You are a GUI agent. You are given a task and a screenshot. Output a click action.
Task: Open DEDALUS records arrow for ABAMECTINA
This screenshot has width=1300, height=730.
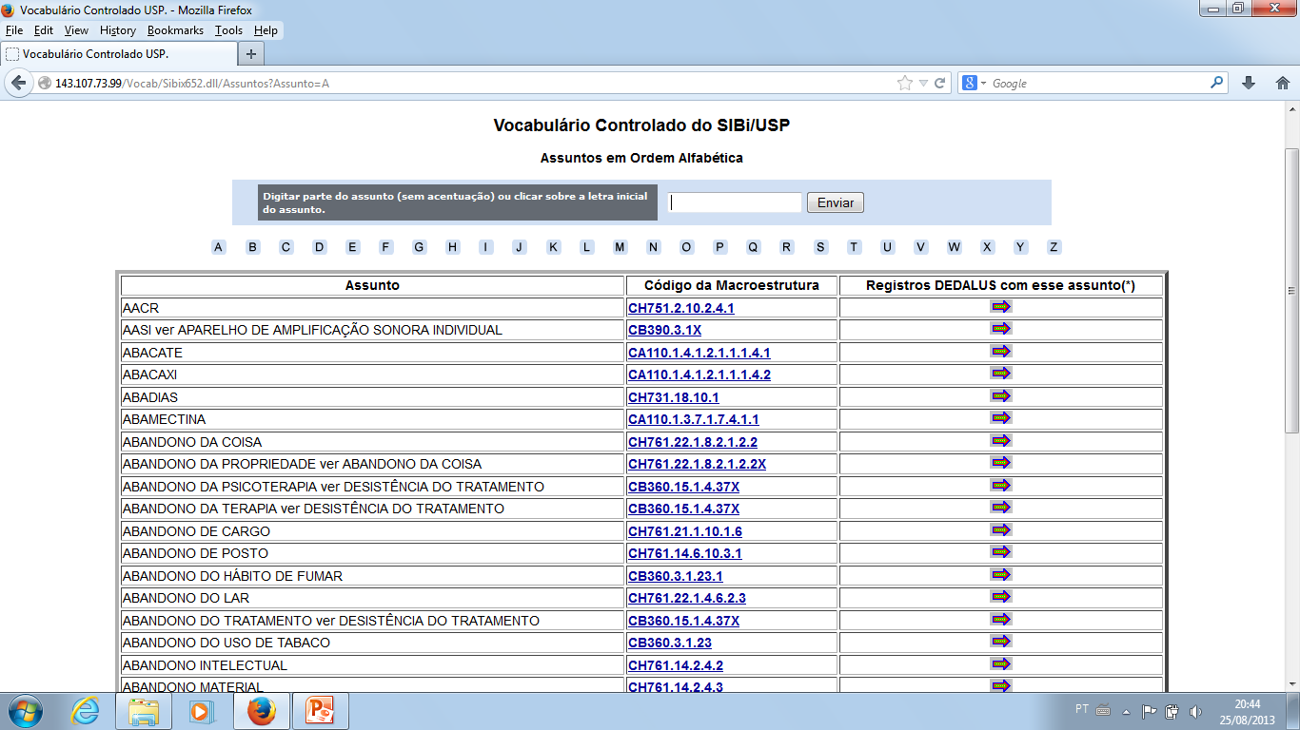click(x=1000, y=418)
